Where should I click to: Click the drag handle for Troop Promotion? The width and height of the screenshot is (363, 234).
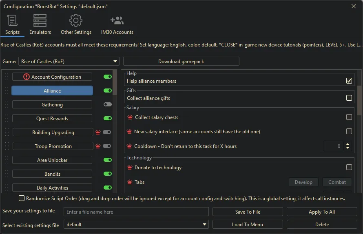pos(7,146)
